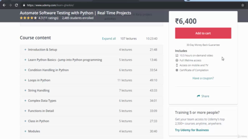Click the on-demand video icon
Screen dimensions: 248x139
point(177,56)
